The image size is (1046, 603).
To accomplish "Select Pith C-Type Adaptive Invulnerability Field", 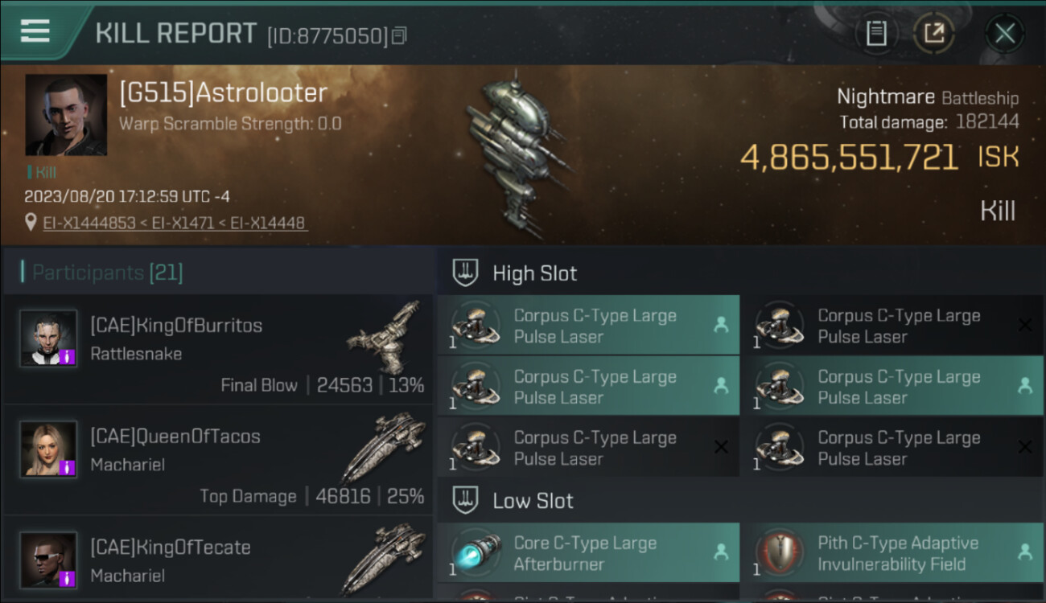I will tap(892, 553).
